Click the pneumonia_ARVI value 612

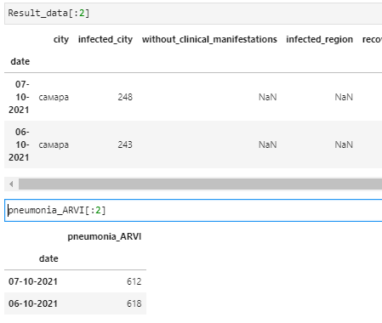[x=134, y=281]
